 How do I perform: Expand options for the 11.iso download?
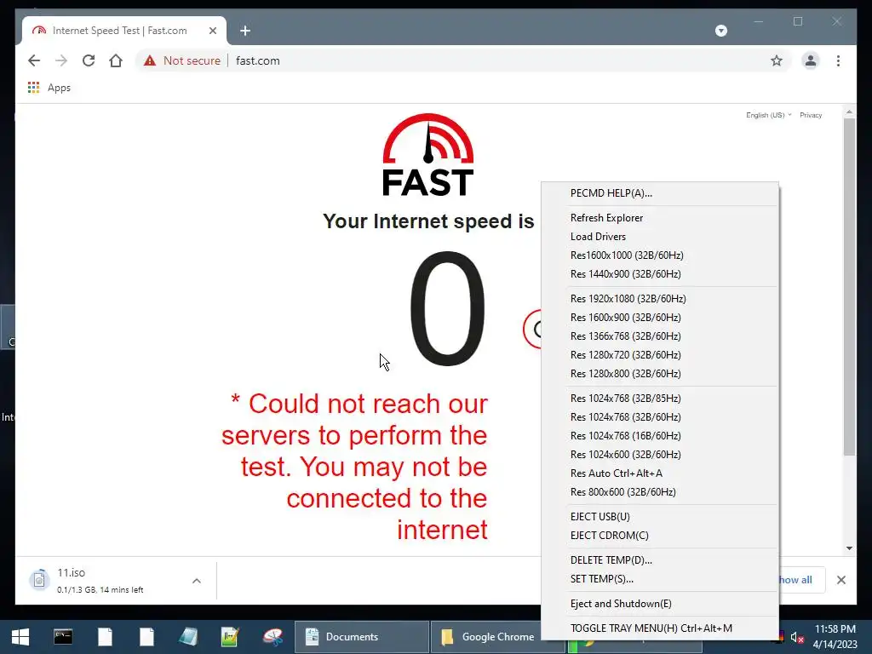coord(197,581)
